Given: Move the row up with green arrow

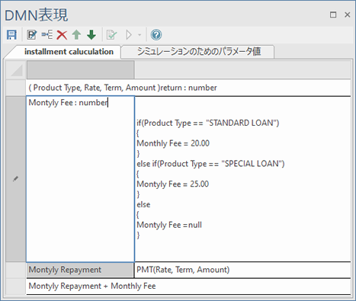Looking at the screenshot, I should (x=76, y=35).
